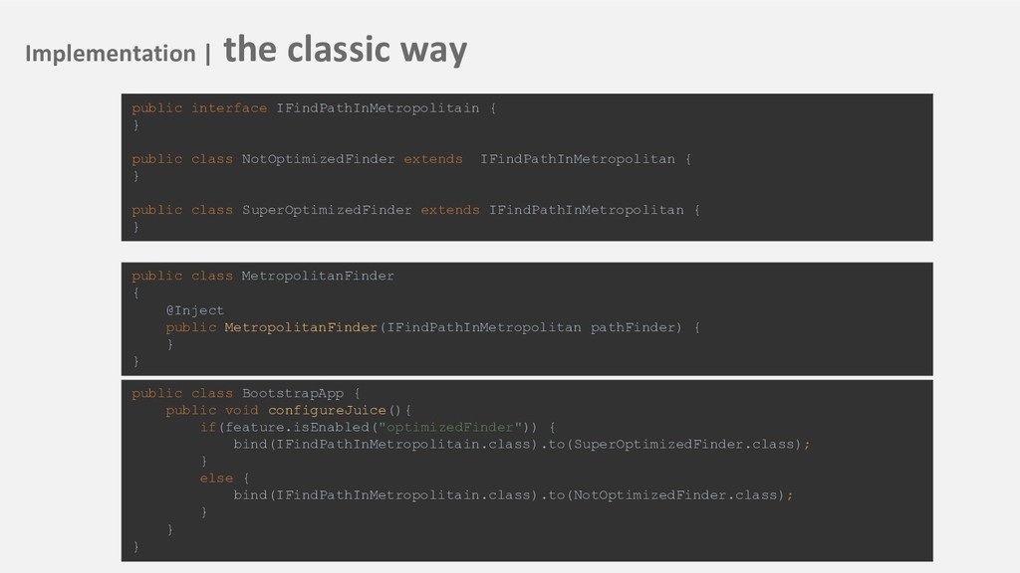Click the NotOptimizedFinder class name declaration
The height and width of the screenshot is (573, 1020).
point(318,158)
